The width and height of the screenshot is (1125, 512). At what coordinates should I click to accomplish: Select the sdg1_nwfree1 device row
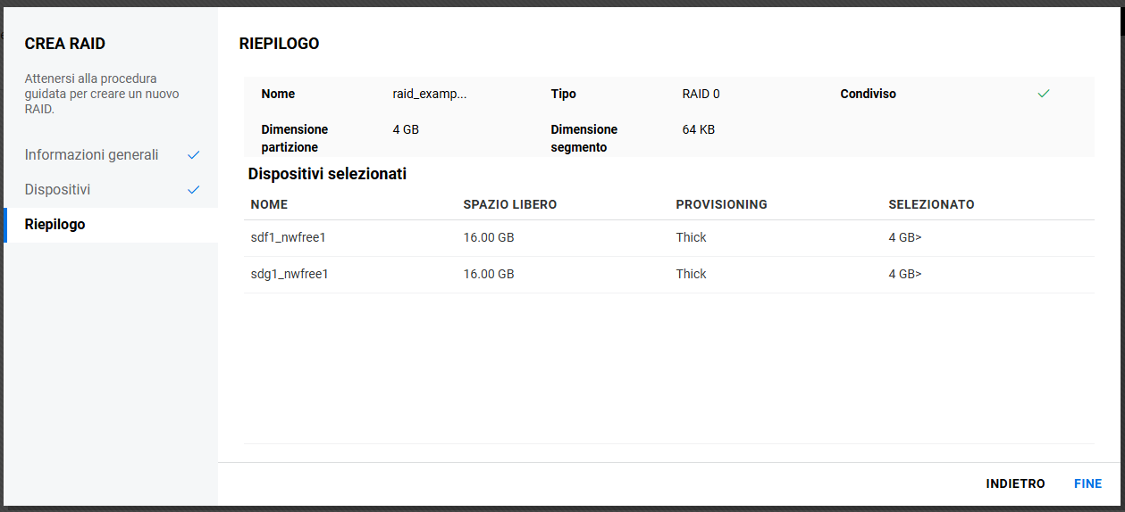[290, 274]
